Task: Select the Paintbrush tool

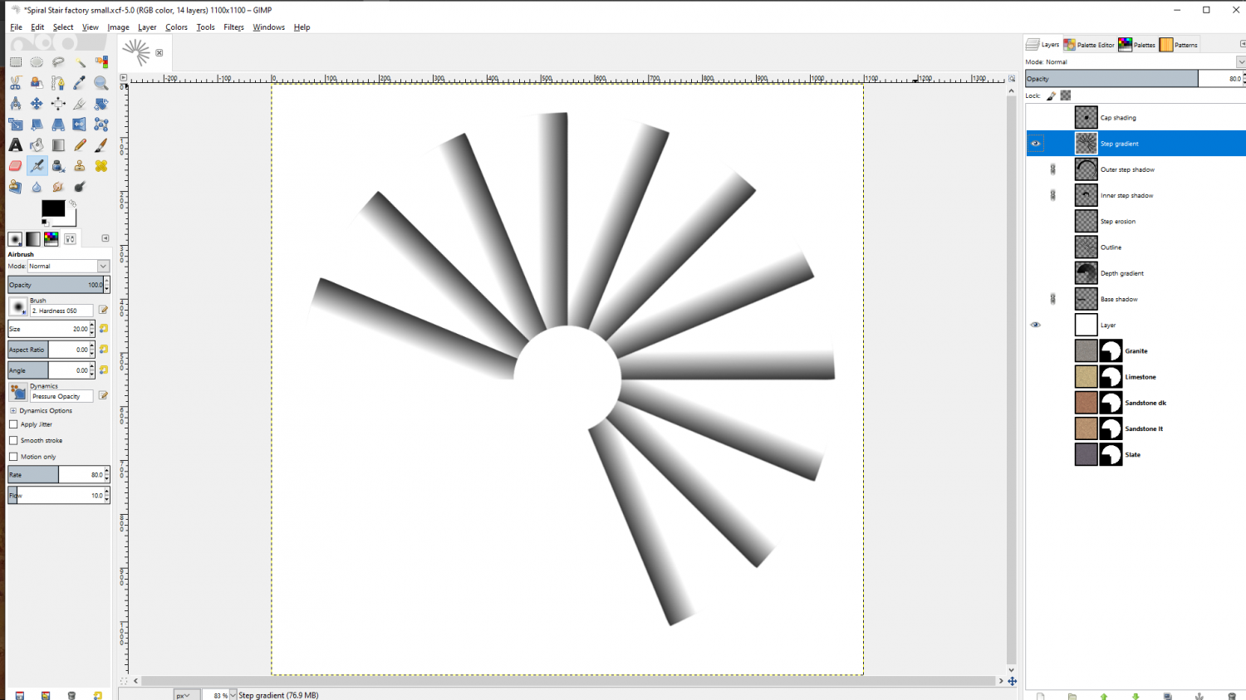Action: click(x=101, y=145)
